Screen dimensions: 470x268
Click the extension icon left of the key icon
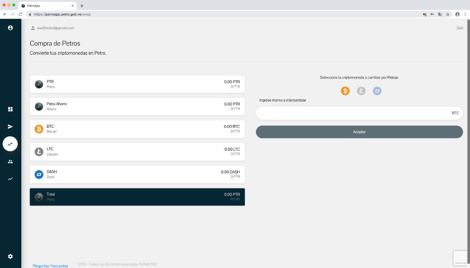424,14
